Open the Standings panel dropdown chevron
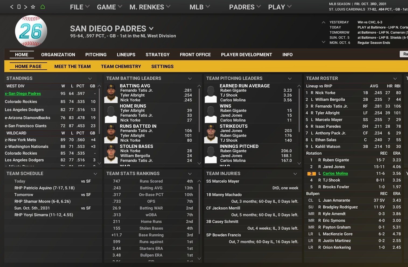 [x=90, y=79]
